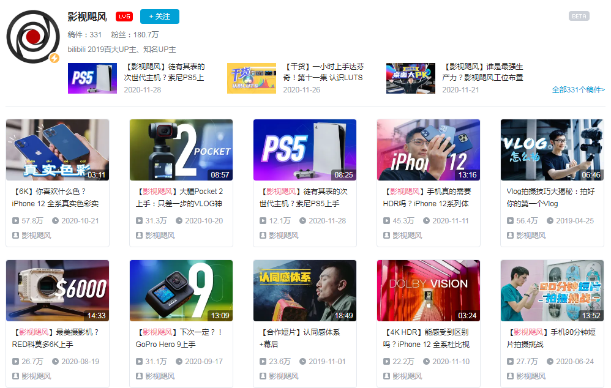The height and width of the screenshot is (388, 611).
Task: Click the header date 2020-11-21
Action: pyautogui.click(x=460, y=89)
